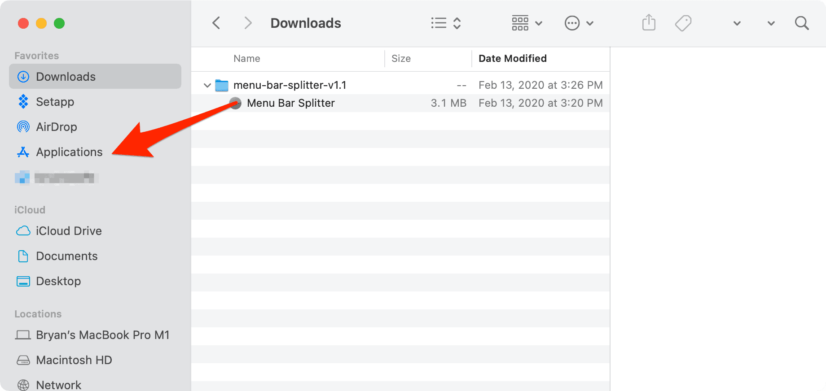Click the Downloads sidebar arrow icon
The width and height of the screenshot is (826, 391).
point(23,77)
